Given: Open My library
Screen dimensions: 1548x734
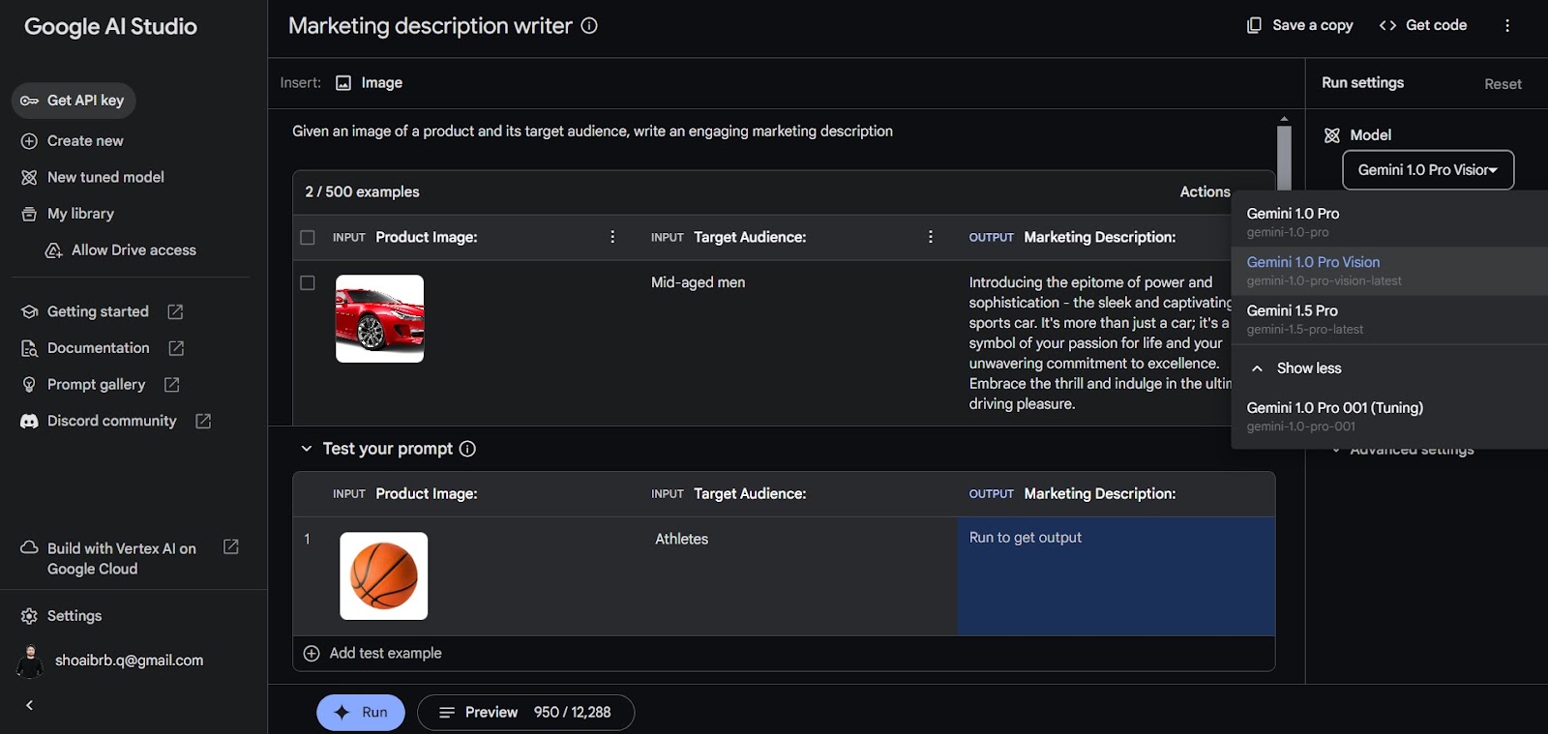Looking at the screenshot, I should [x=68, y=214].
